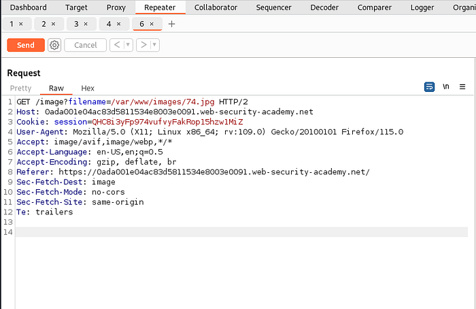Switch request view to Pretty
The image size is (476, 309).
(x=20, y=88)
